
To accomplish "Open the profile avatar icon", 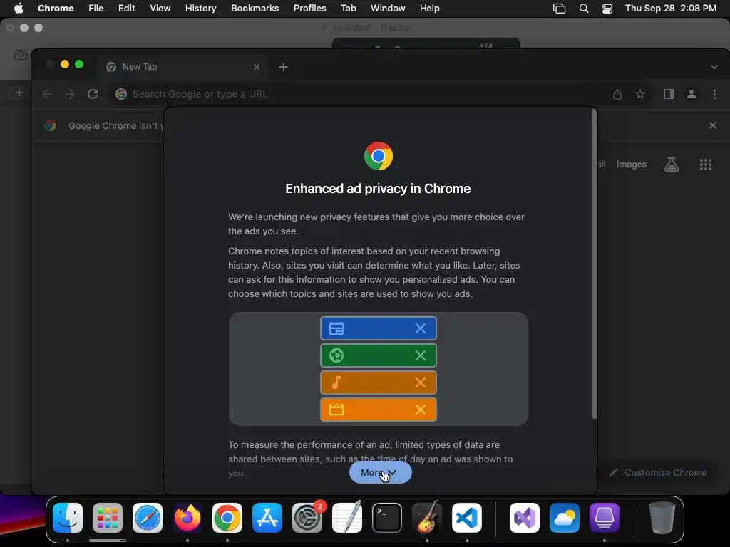I will tap(692, 95).
